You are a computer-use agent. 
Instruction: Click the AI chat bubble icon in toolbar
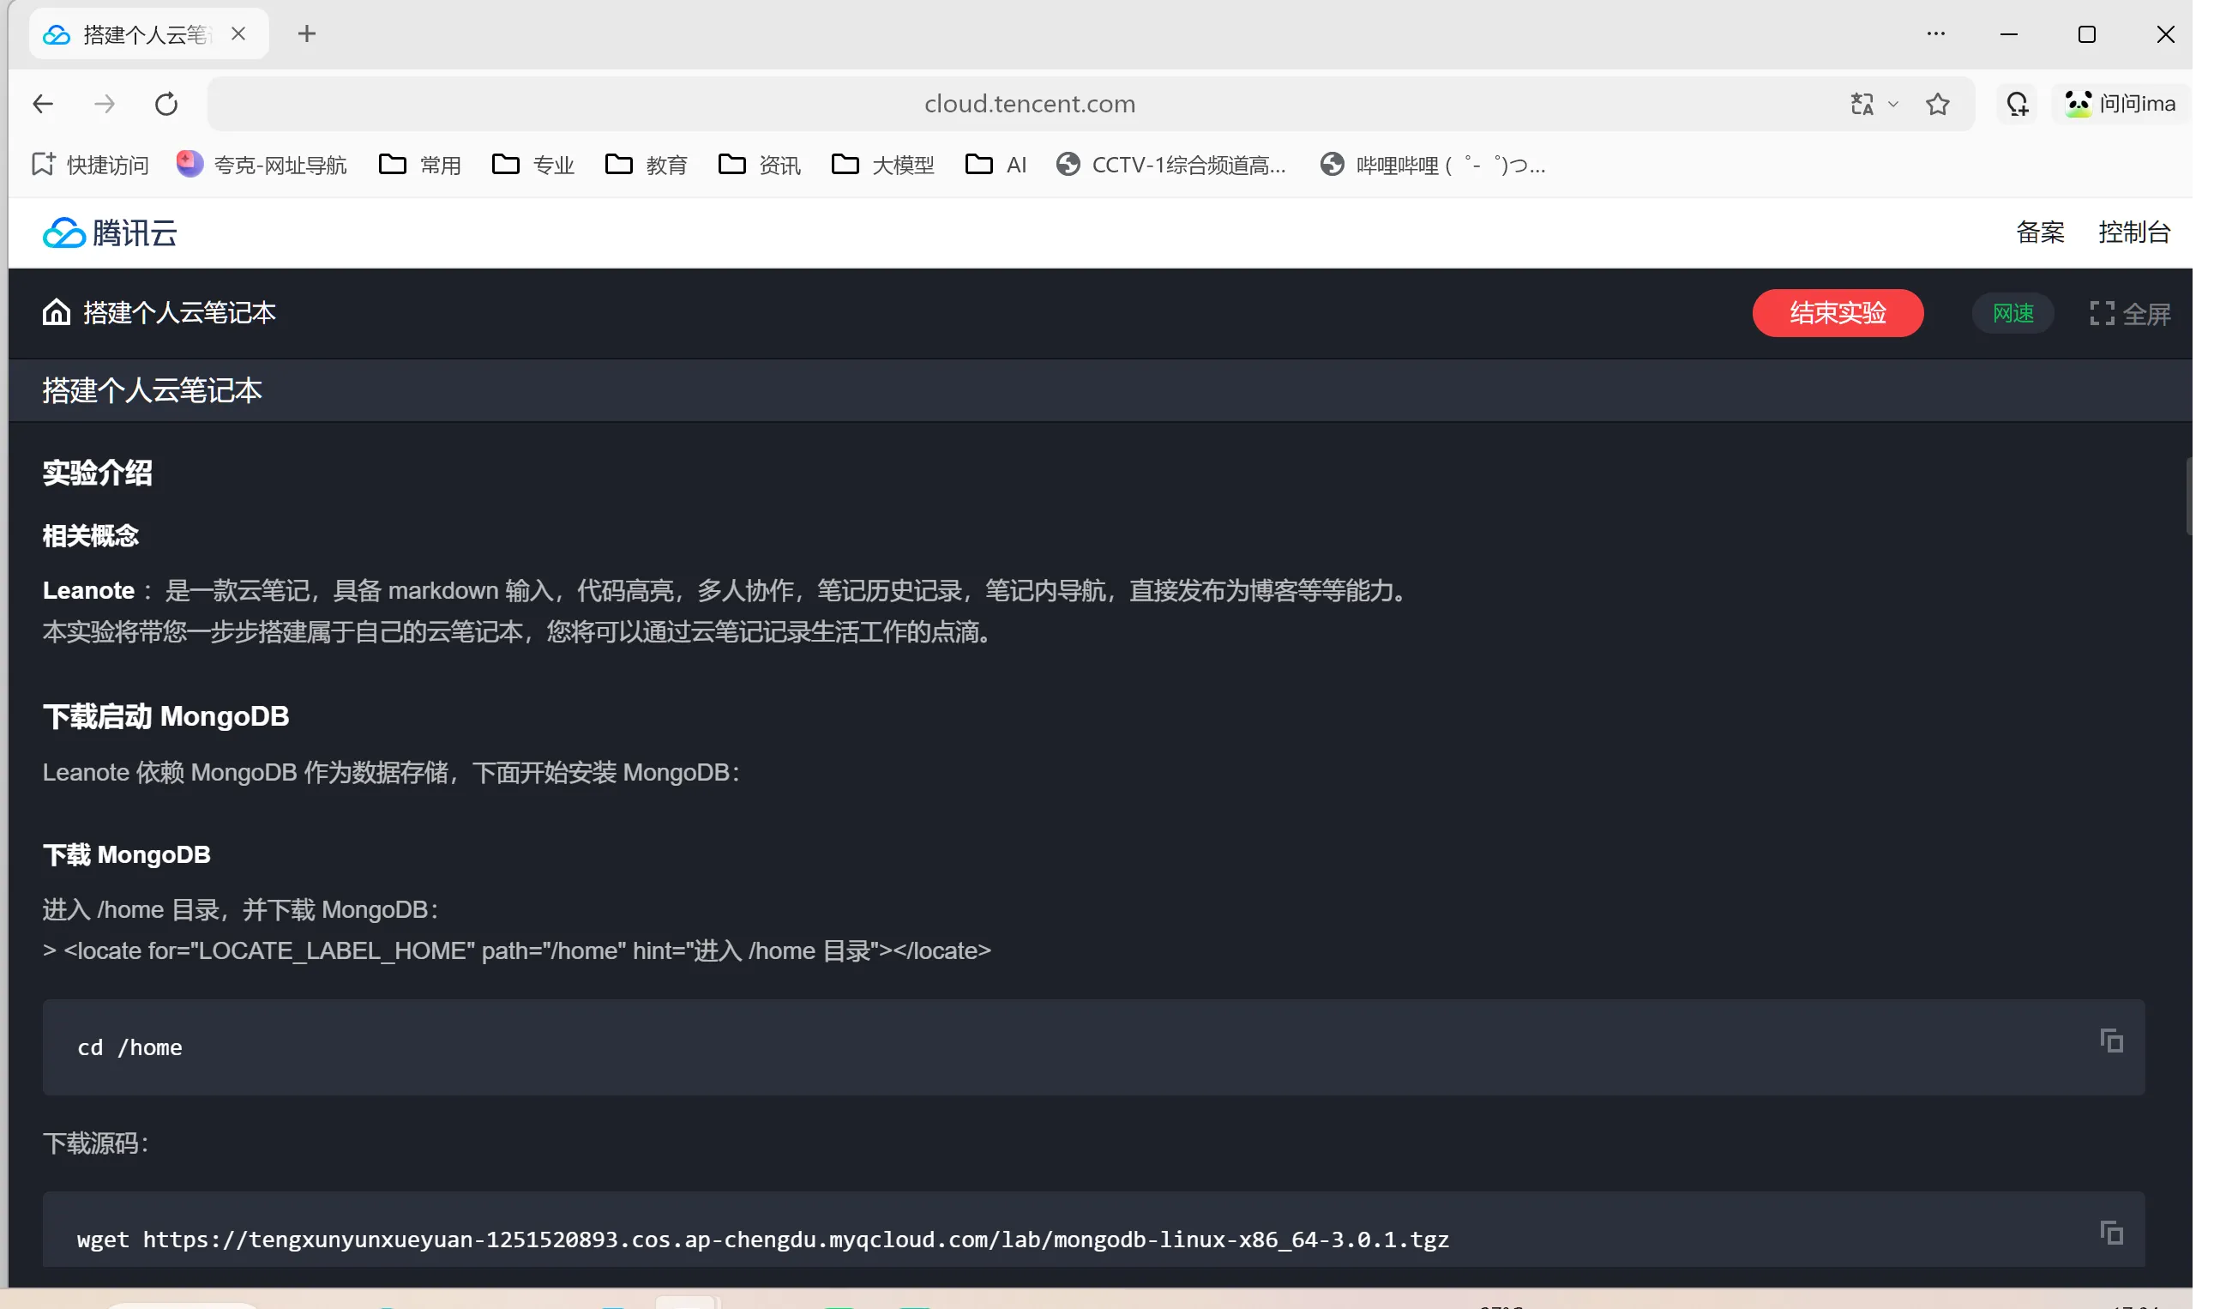pyautogui.click(x=2017, y=104)
